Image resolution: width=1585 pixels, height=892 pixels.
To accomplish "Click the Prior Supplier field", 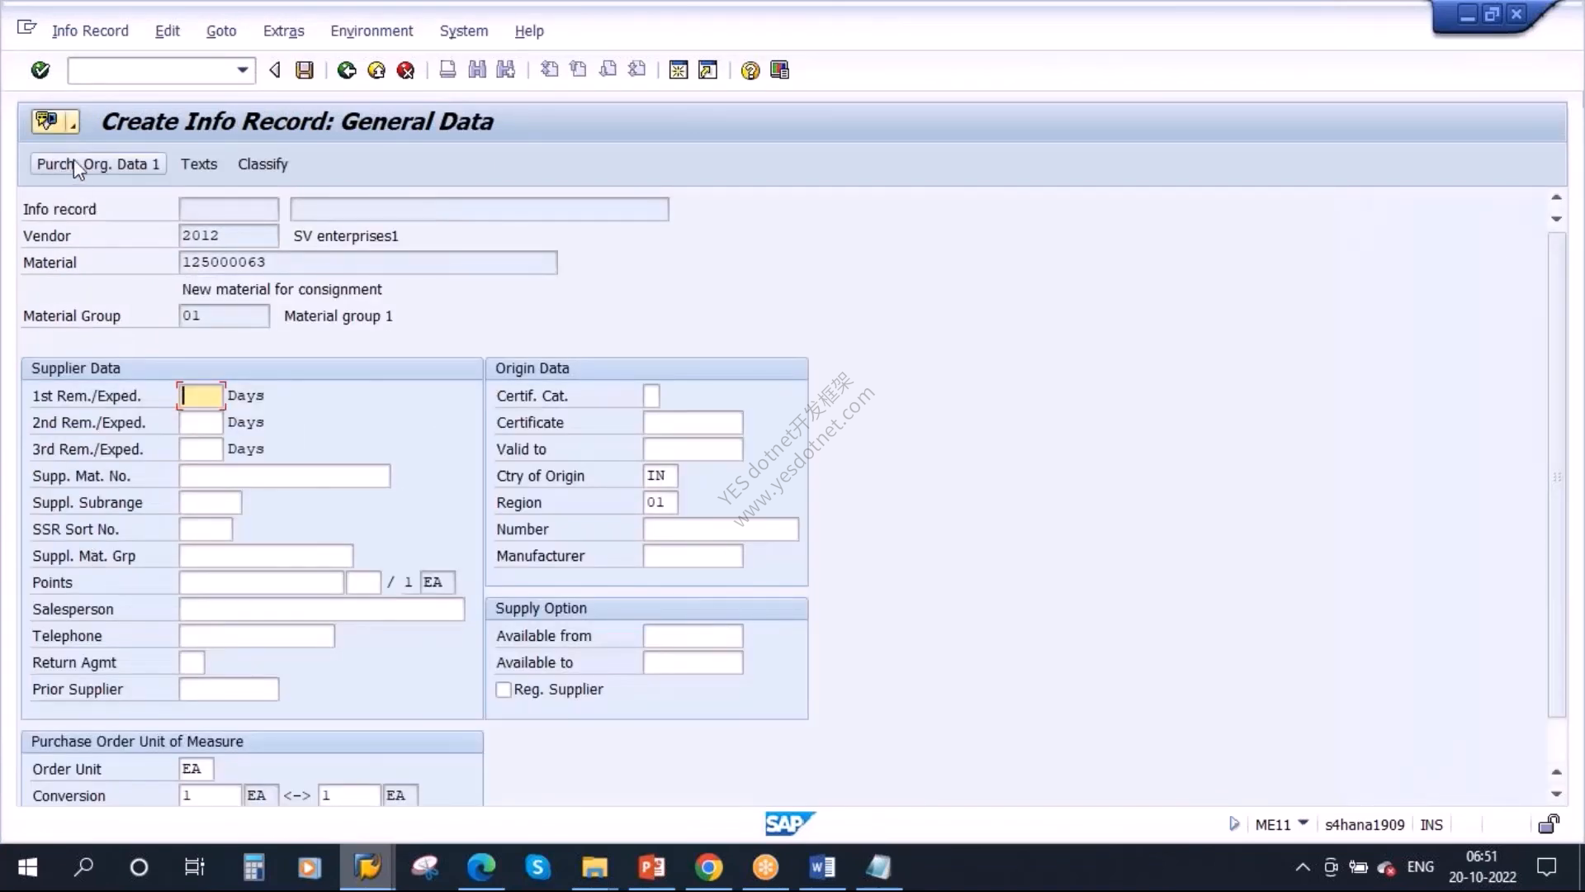I will coord(229,690).
